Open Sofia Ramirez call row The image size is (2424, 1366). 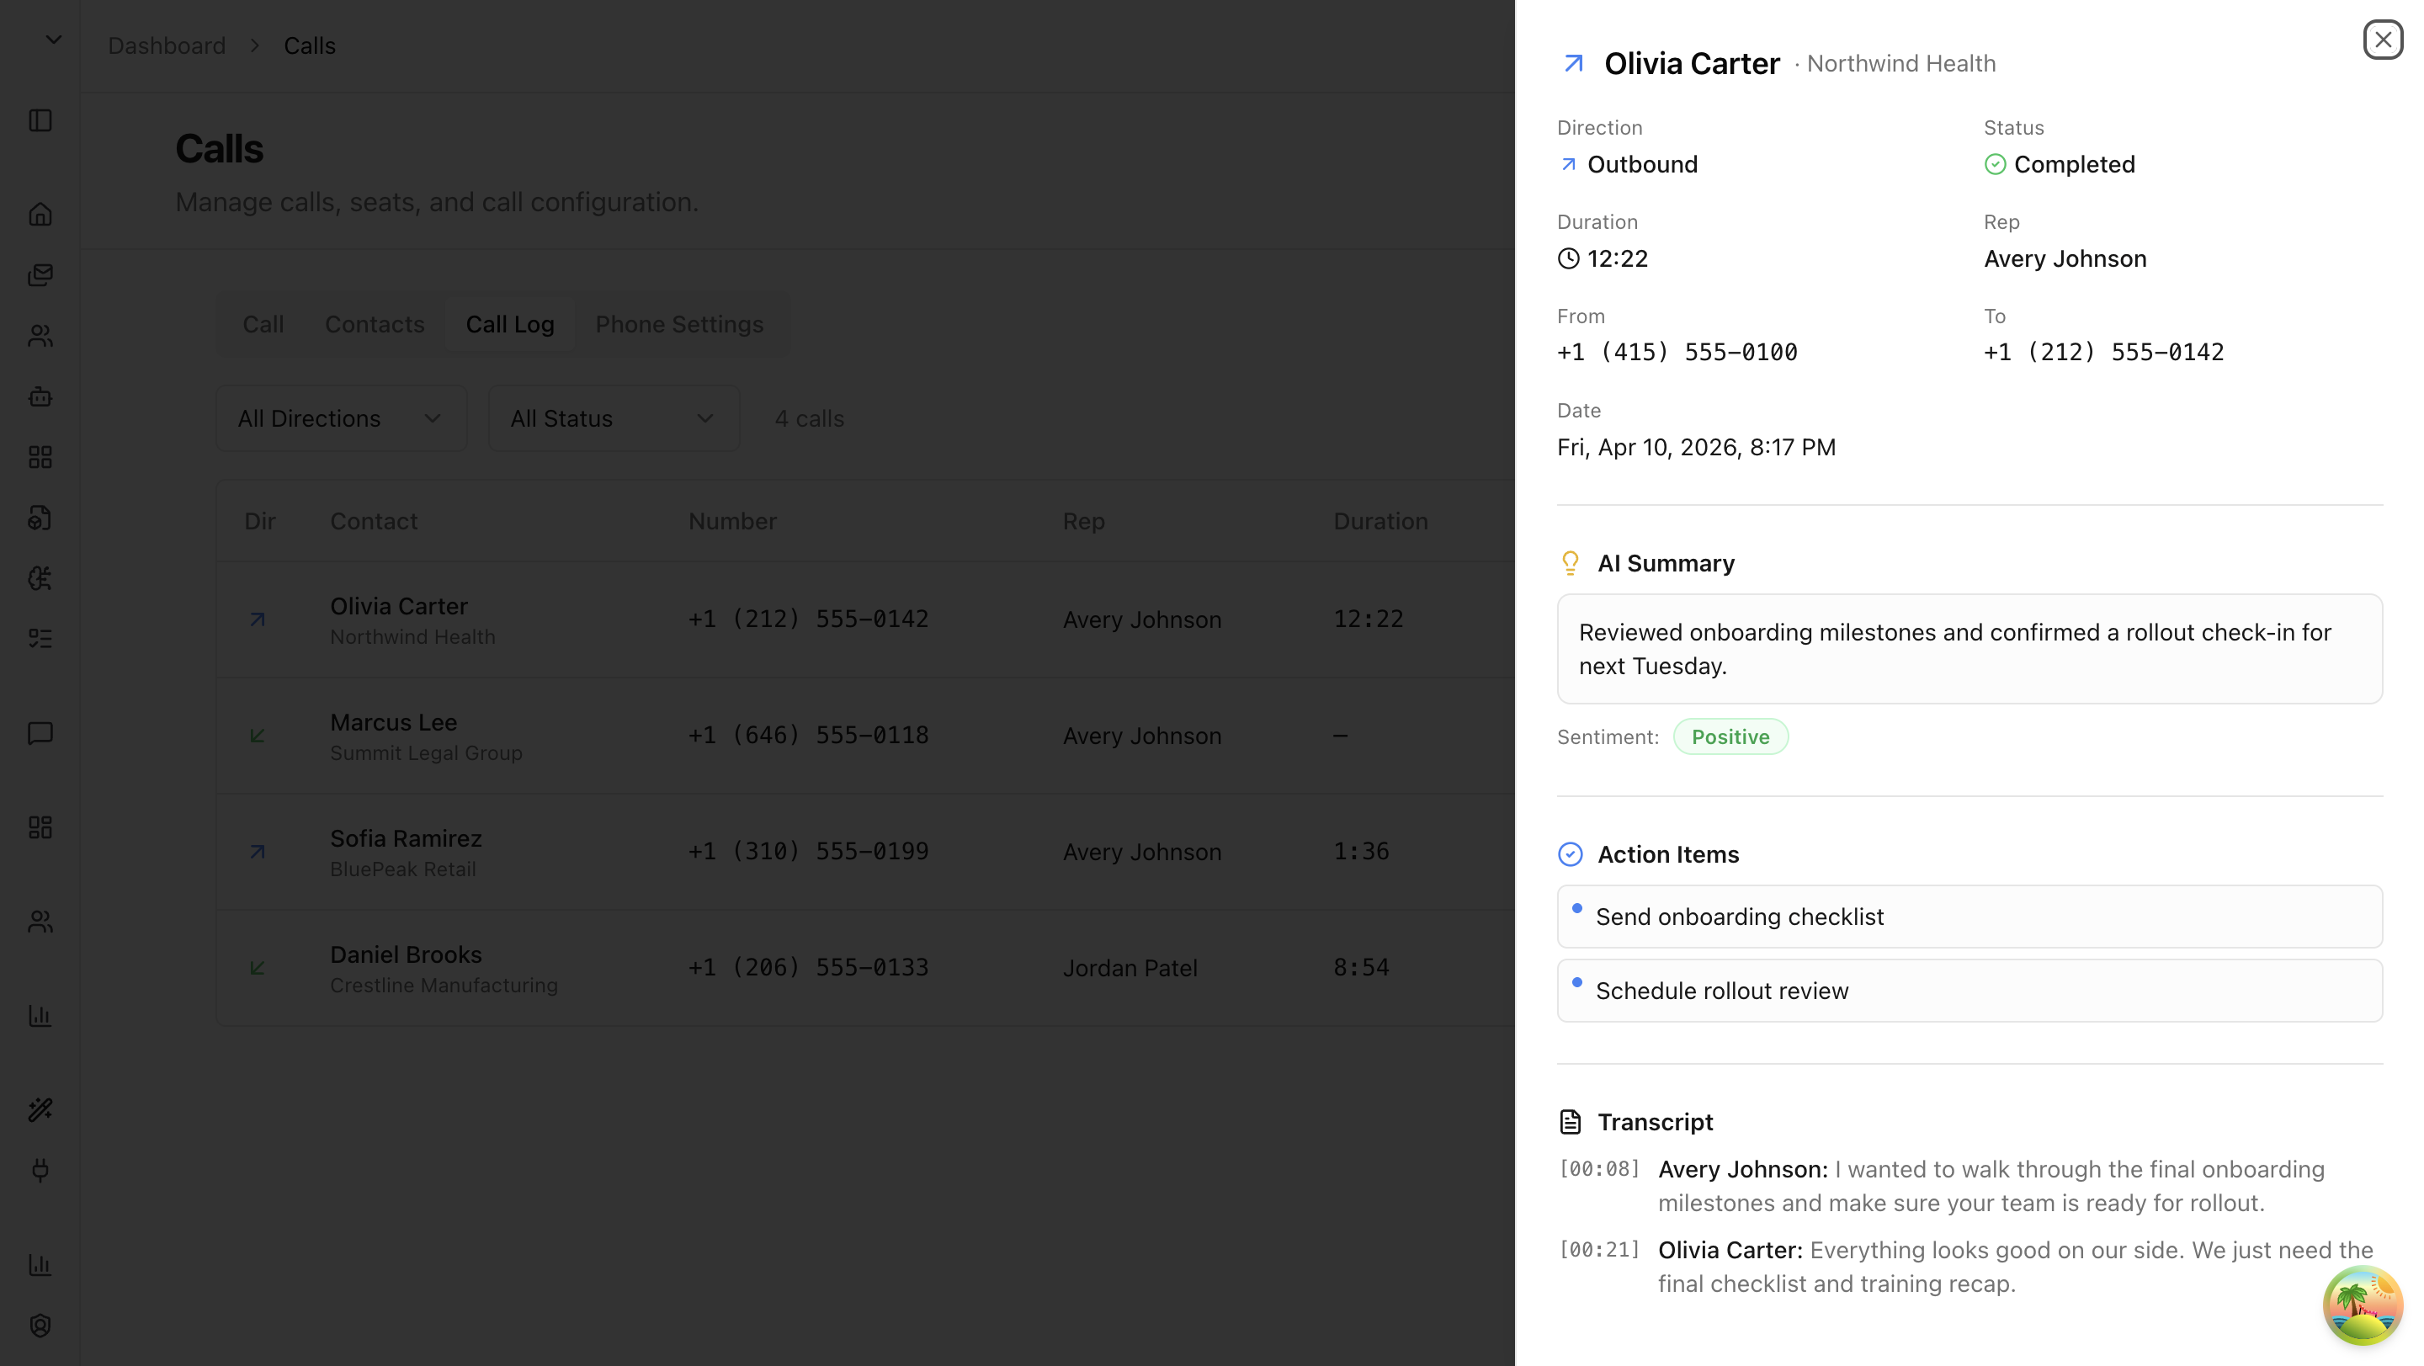point(864,852)
